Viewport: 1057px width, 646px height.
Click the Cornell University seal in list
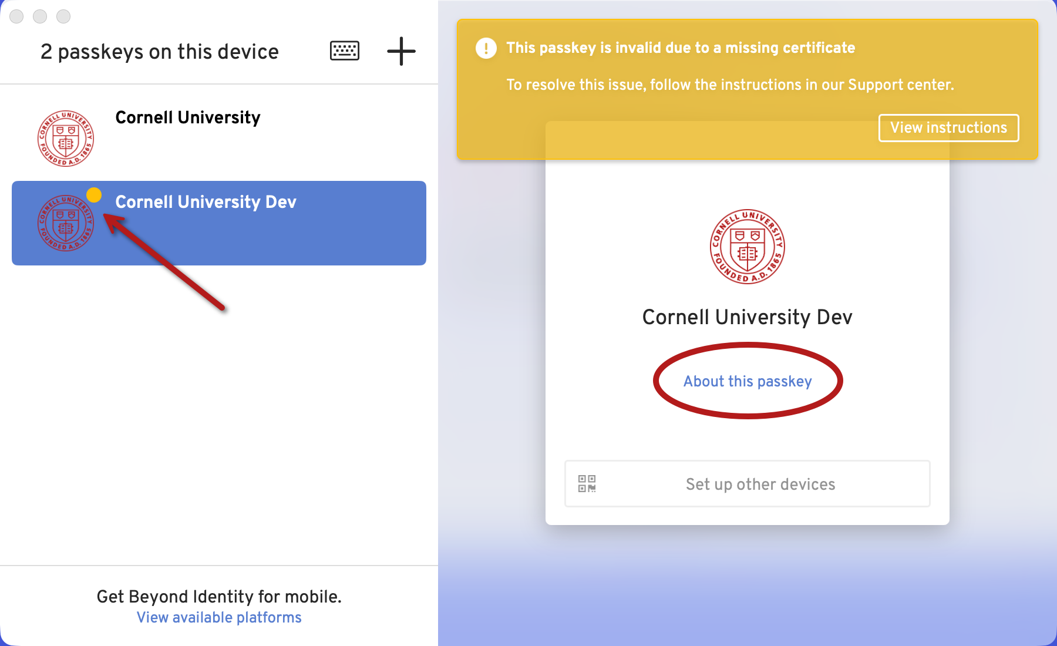click(x=66, y=139)
